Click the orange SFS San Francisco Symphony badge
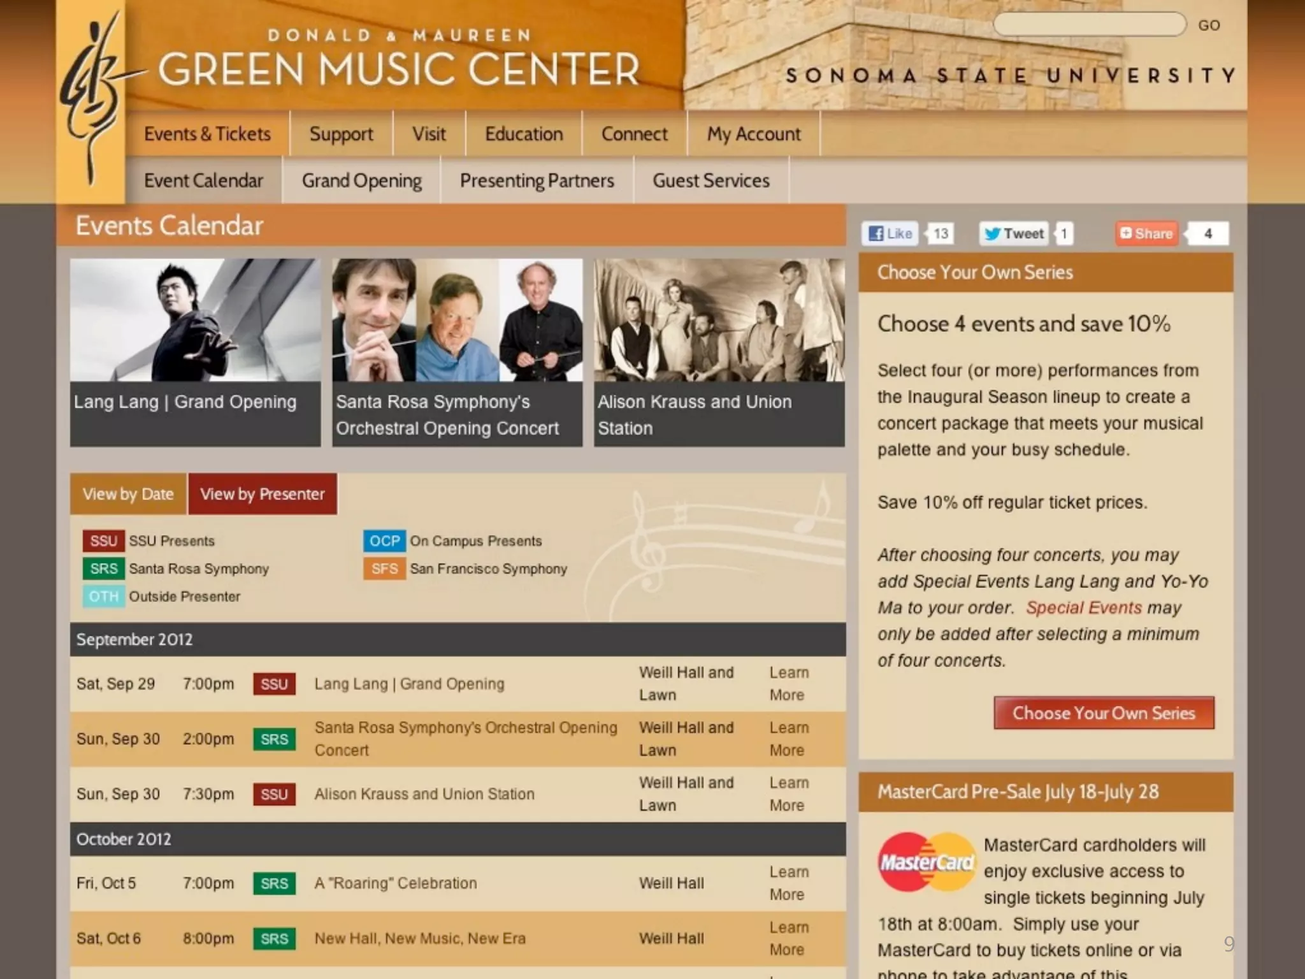 (x=384, y=569)
